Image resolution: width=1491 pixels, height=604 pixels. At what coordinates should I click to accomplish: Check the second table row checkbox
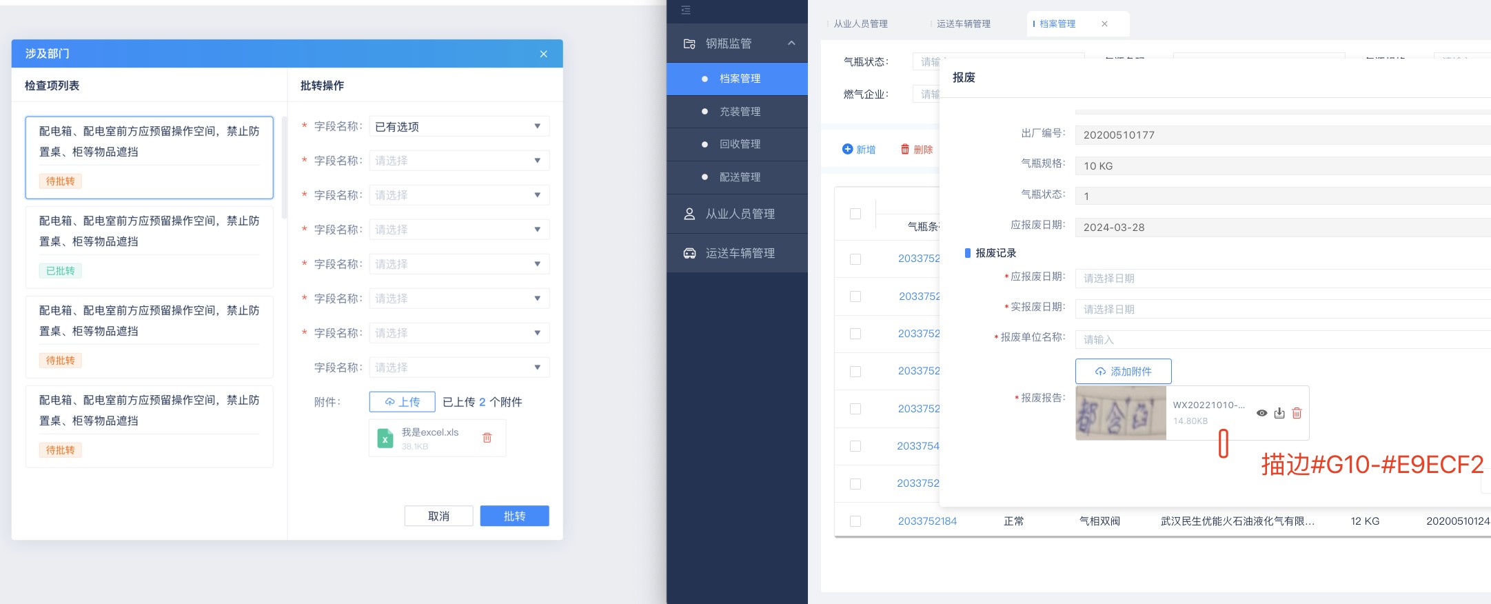[x=855, y=296]
